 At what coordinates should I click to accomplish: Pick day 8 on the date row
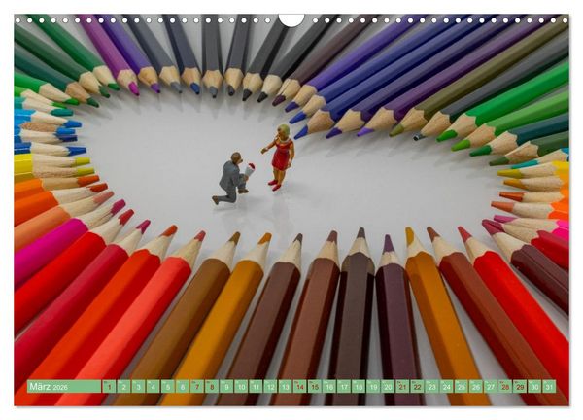[212, 387]
